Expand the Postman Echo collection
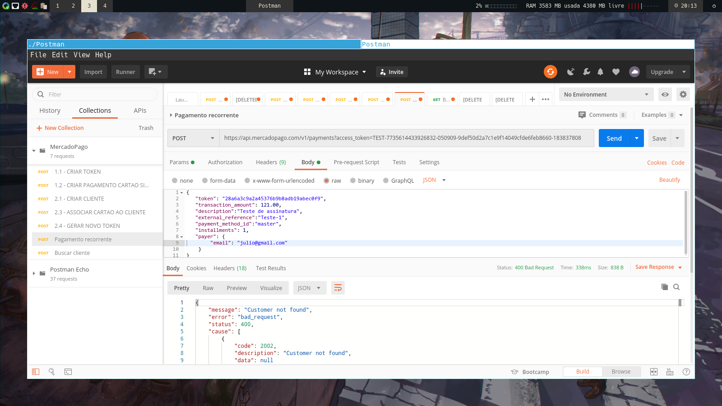Screen dimensions: 722x406 [x=34, y=273]
